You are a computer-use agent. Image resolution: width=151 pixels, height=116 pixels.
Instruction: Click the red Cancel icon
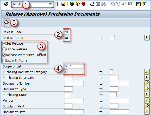point(83,4)
